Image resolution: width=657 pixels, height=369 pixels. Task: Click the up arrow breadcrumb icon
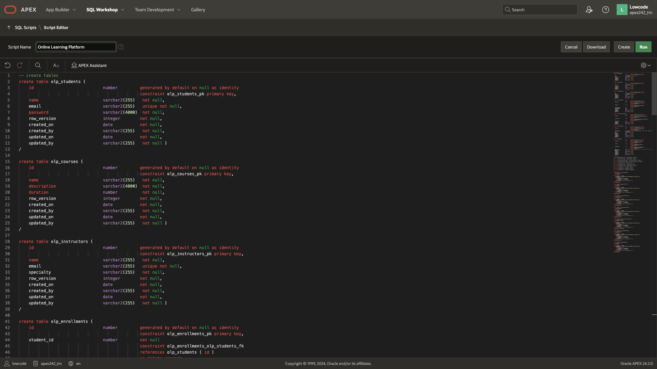click(9, 27)
